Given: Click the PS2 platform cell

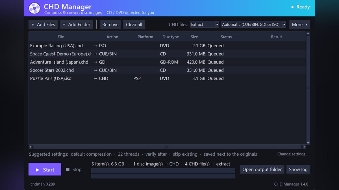Looking at the screenshot, I should coord(137,78).
